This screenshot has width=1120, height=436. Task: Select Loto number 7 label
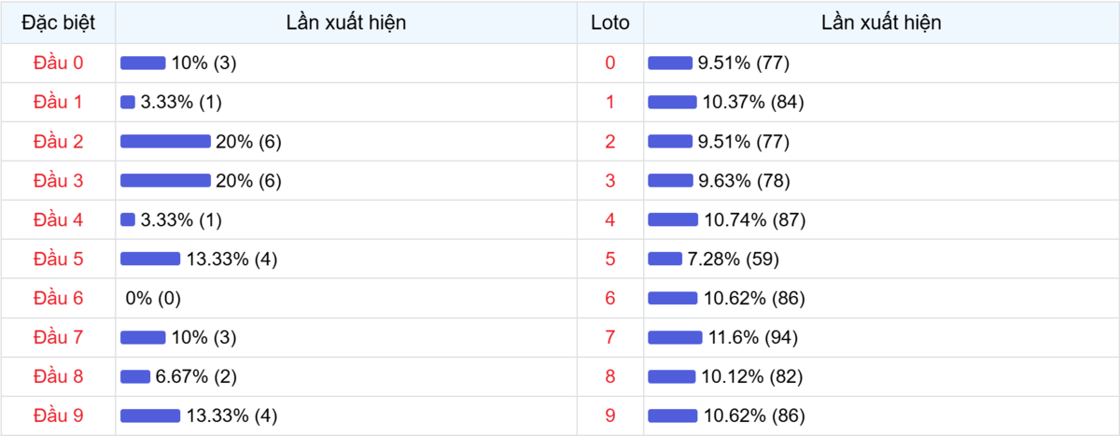point(610,338)
